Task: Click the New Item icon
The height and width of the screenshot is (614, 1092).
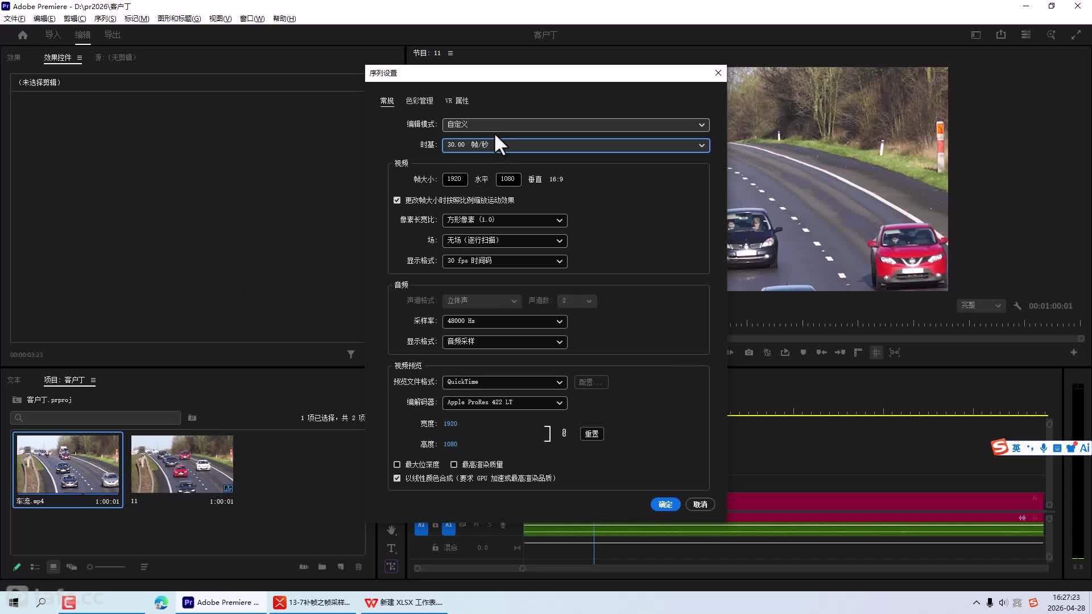Action: (x=341, y=567)
